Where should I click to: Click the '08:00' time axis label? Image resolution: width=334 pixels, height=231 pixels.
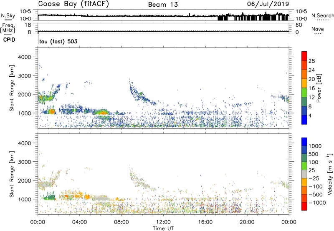coord(121,222)
